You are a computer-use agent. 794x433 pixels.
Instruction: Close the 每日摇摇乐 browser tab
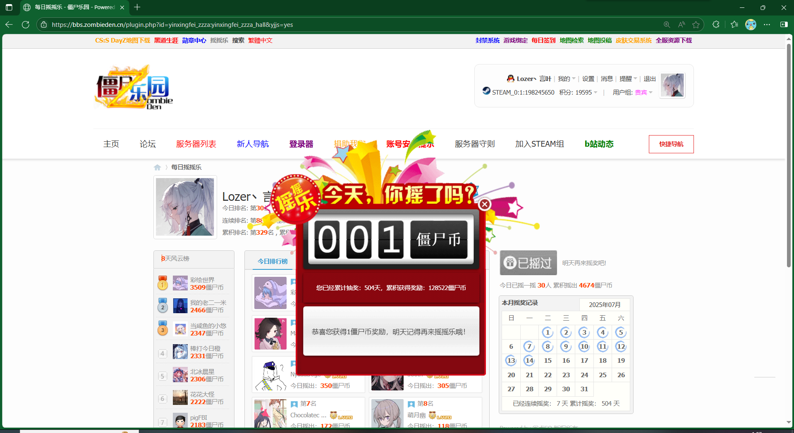(122, 7)
